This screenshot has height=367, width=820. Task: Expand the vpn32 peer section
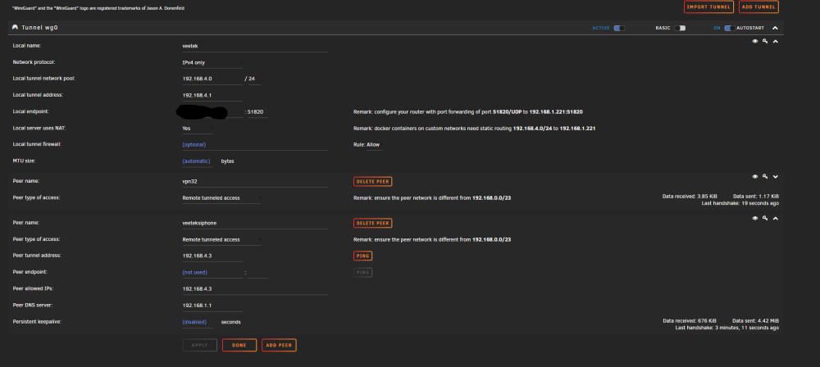click(776, 177)
